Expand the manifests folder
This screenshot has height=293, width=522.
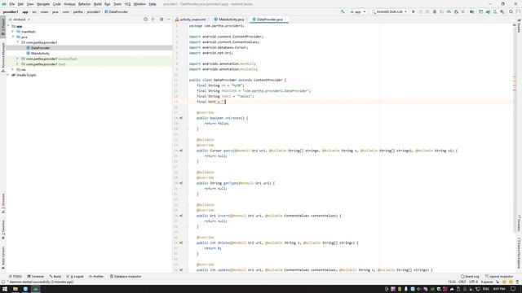point(13,32)
